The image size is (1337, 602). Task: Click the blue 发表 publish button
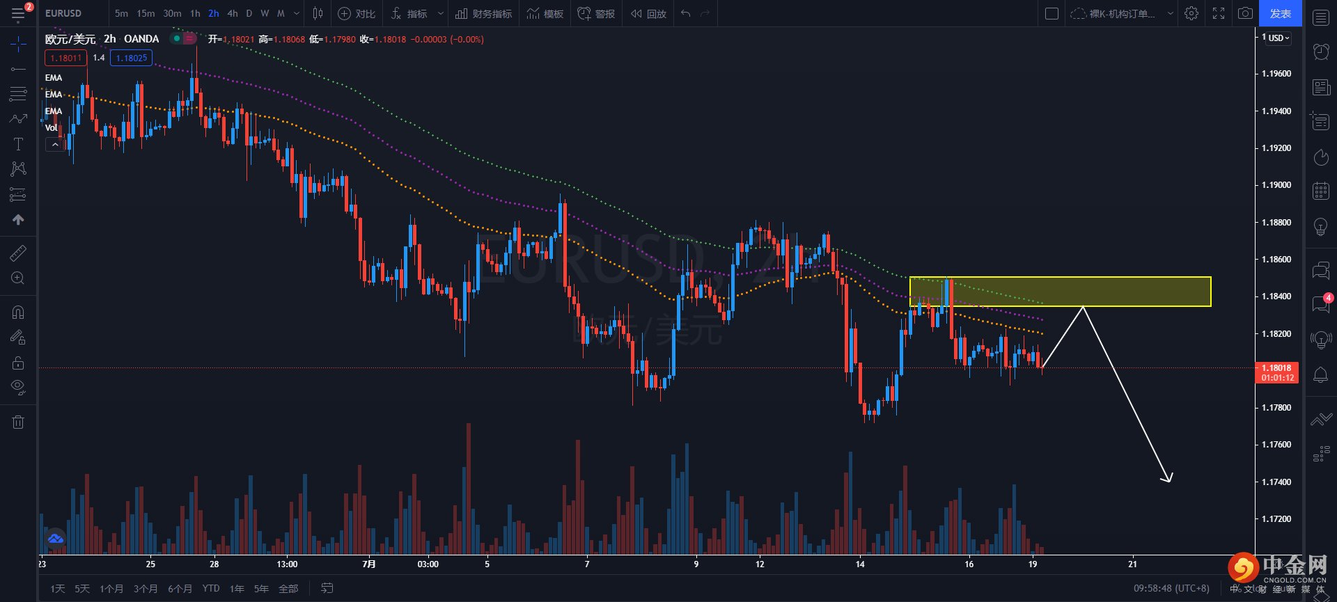[x=1280, y=14]
